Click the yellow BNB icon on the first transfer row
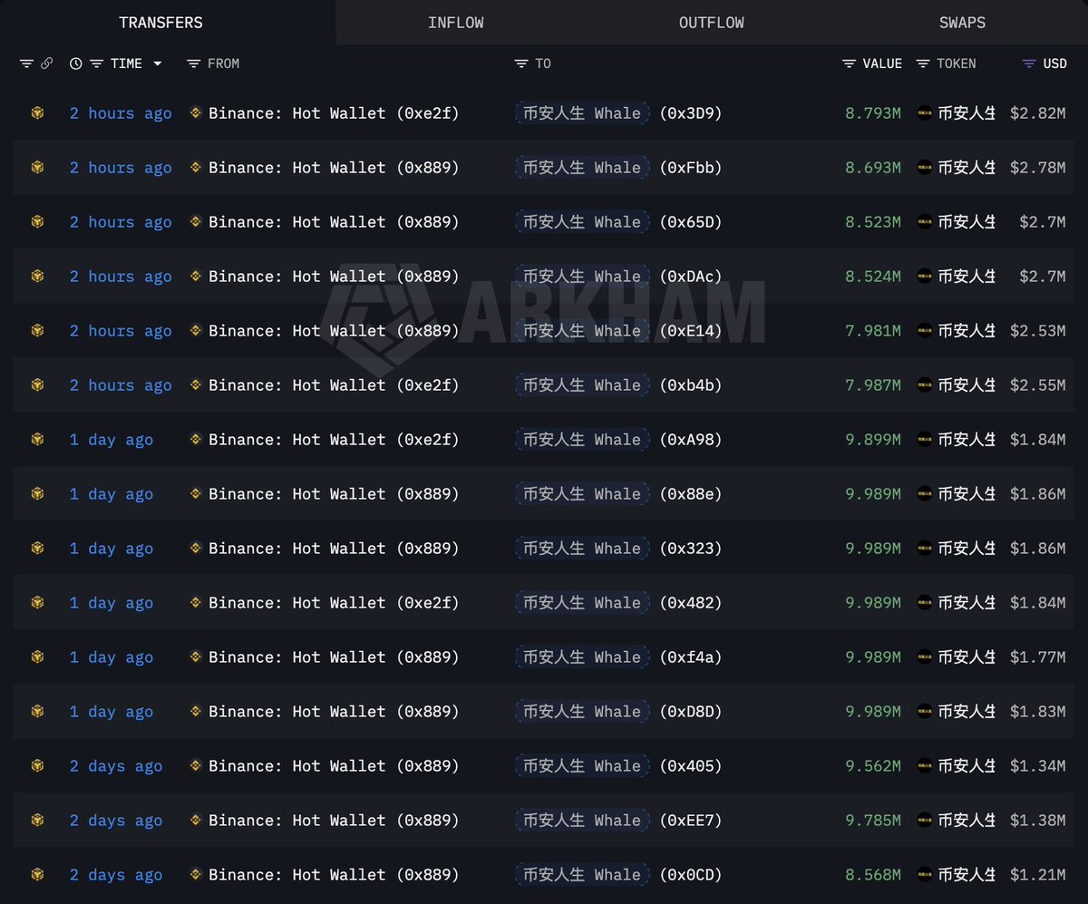The width and height of the screenshot is (1088, 904). click(x=36, y=112)
